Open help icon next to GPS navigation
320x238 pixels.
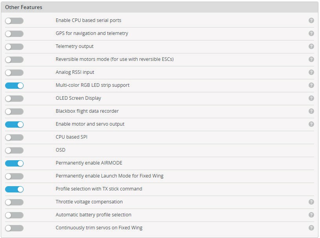click(311, 33)
